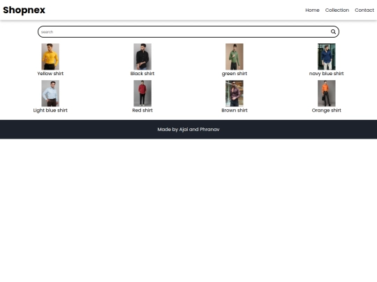The image size is (377, 282).
Task: Open the green shirt product image
Action: coord(235,56)
